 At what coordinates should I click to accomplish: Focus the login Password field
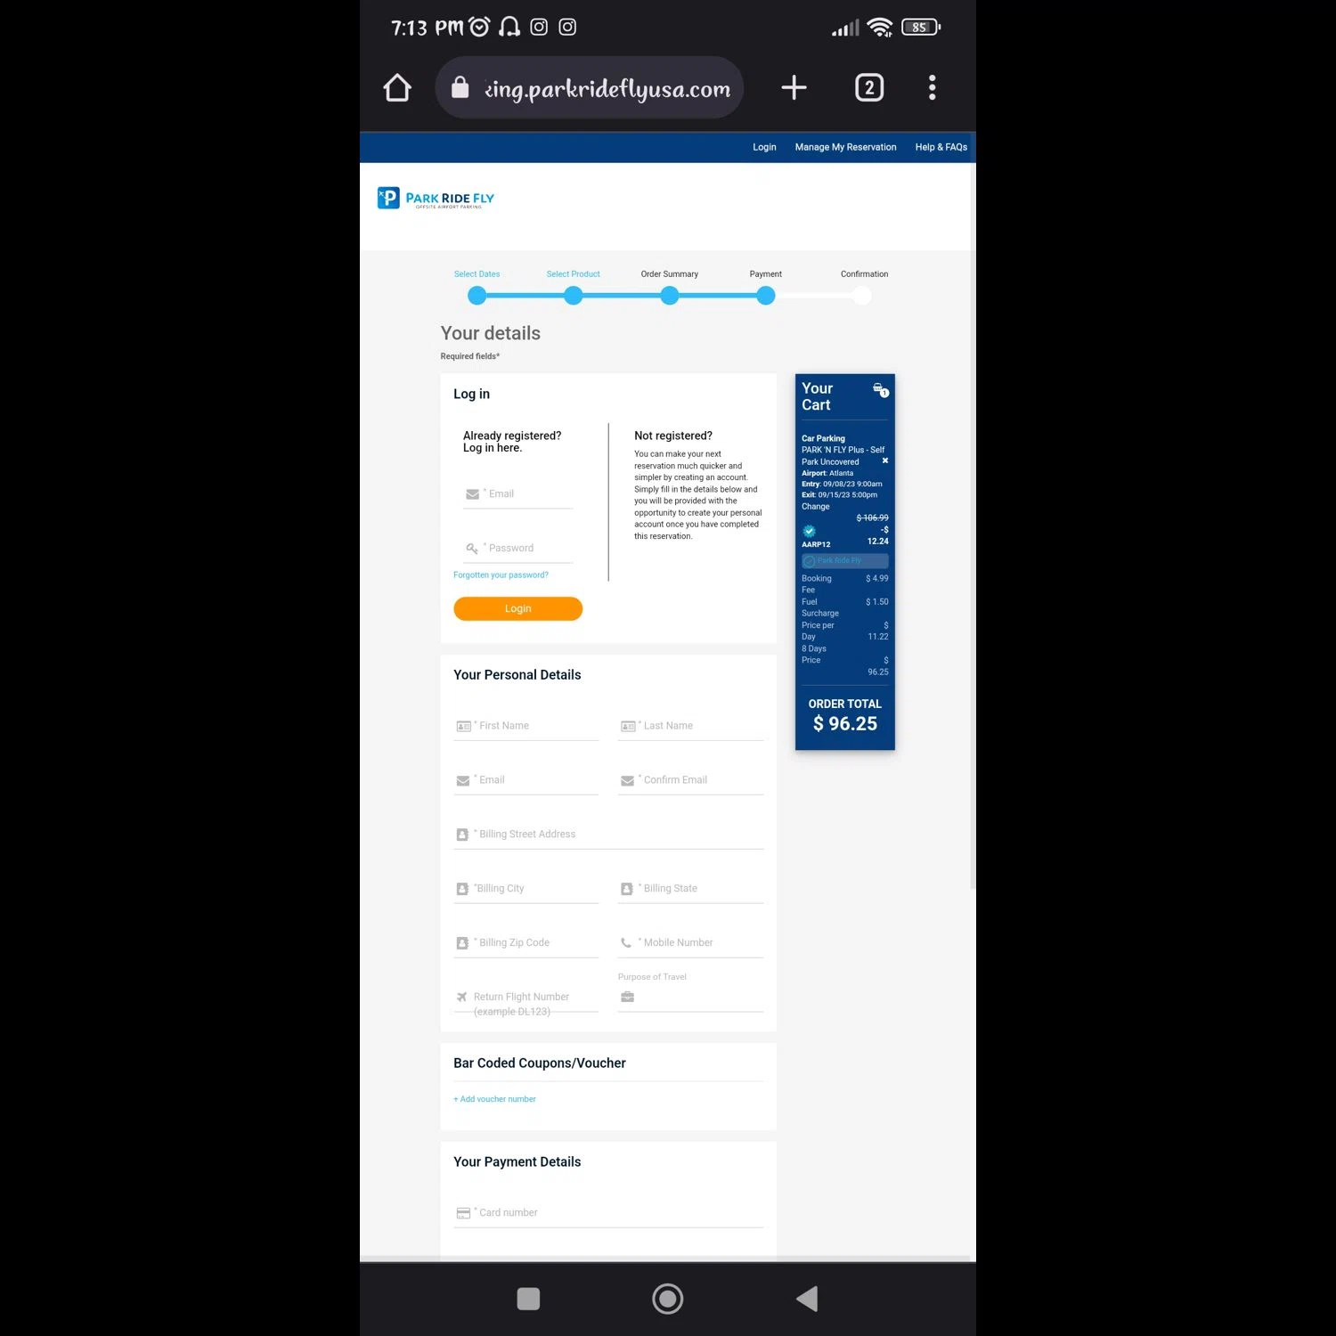517,549
